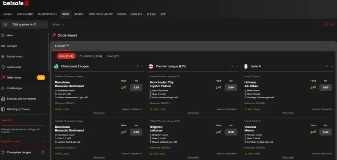
Task: Switch to the POKER menu item
Action: 121,14
